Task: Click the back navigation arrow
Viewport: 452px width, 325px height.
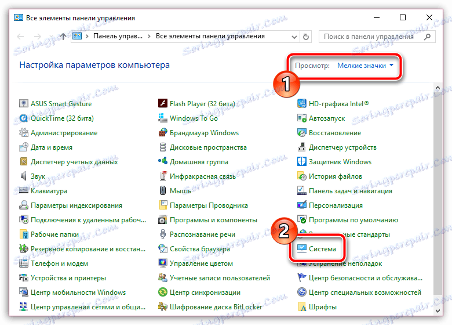Action: coord(20,37)
